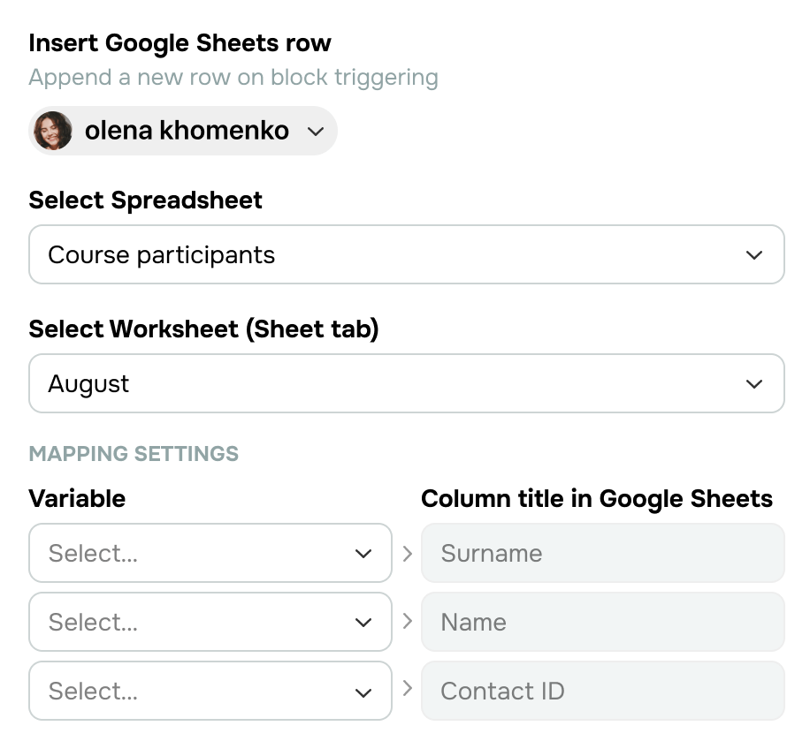Click the Mapping Settings section heading

(134, 454)
